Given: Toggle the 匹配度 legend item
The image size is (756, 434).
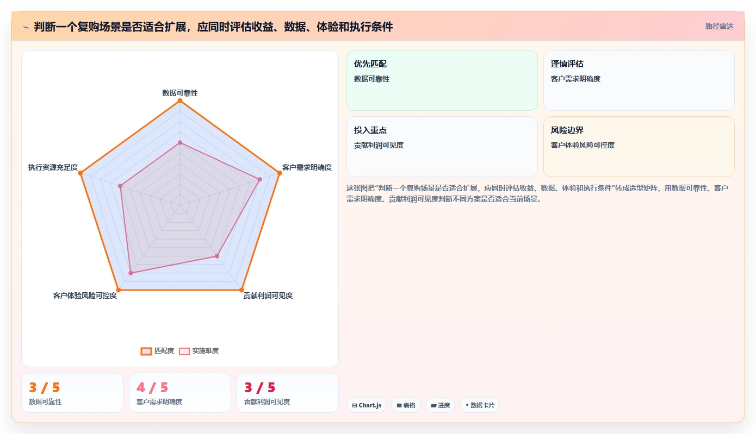Looking at the screenshot, I should coord(157,351).
